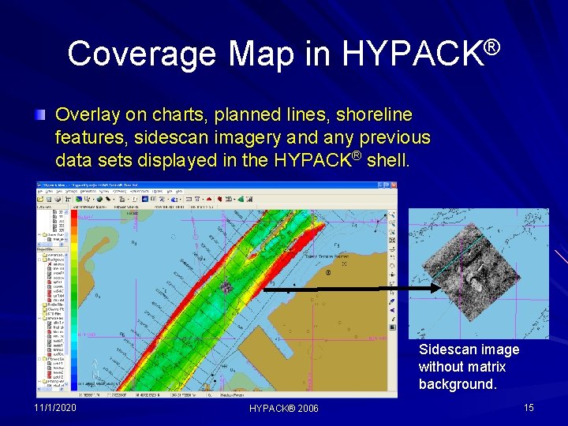The image size is (568, 426).
Task: Click the horizontal scrollbar below project tree
Action: click(51, 389)
